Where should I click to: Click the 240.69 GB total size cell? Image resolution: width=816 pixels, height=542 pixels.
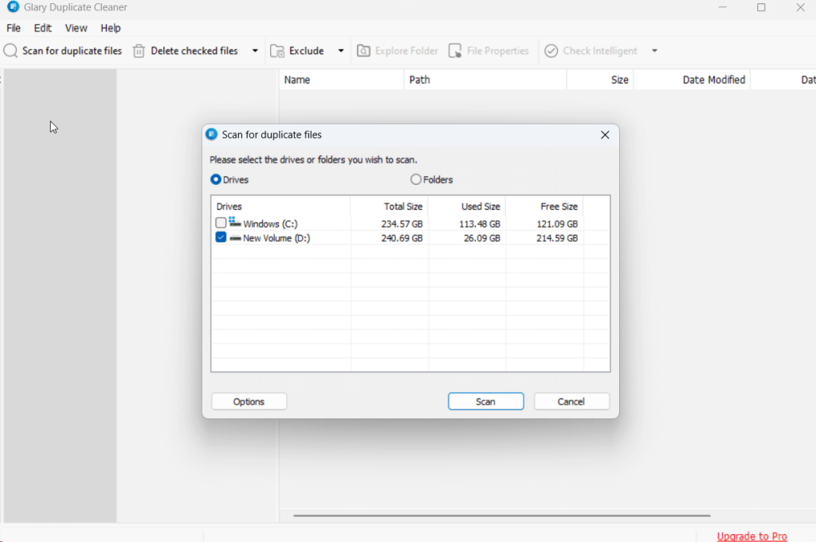[x=402, y=238]
